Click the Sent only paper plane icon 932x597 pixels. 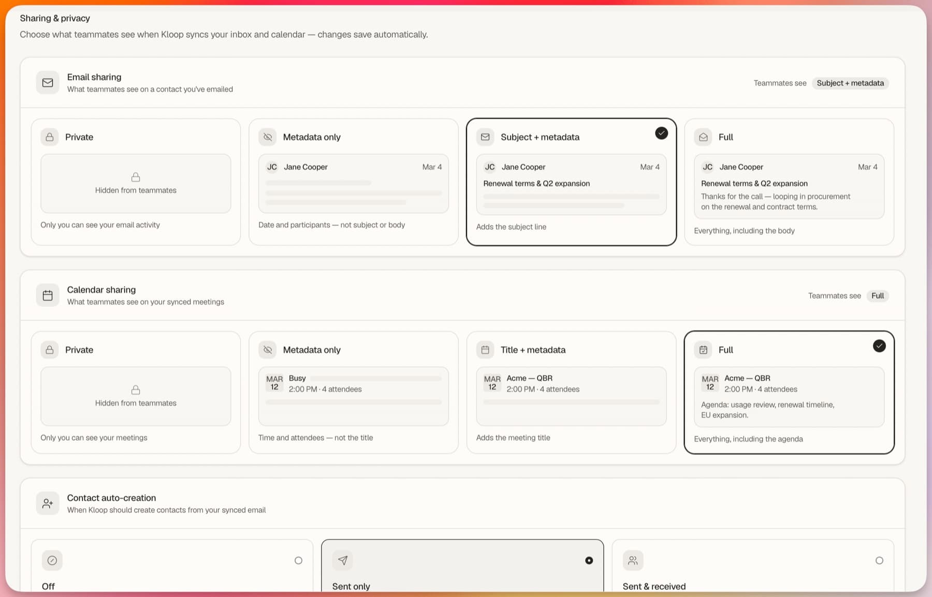pos(343,560)
